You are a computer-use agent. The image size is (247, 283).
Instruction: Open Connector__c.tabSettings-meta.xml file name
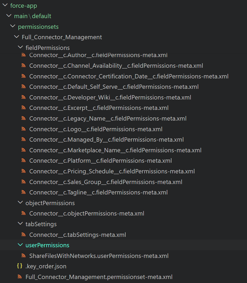coord(78,235)
